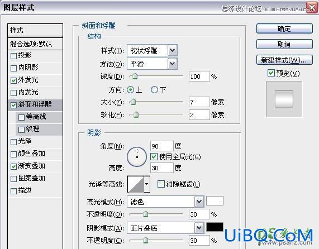Viewport: 319px width, 249px height.
Task: Click the 软化 soften slider handle
Action: (x=136, y=114)
